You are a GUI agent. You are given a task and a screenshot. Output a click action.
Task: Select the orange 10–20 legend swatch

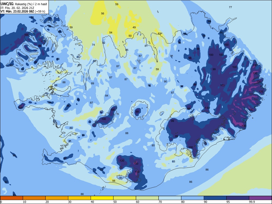coord(34,198)
